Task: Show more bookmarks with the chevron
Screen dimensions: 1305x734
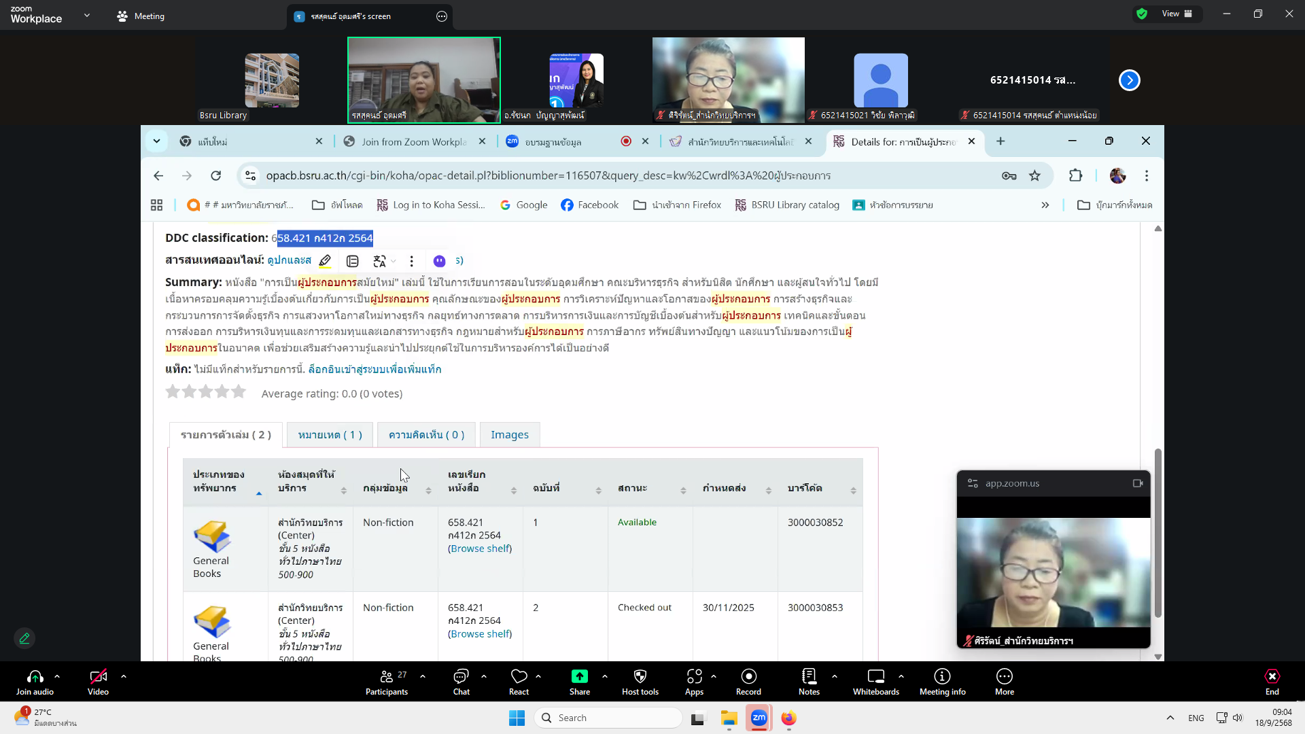Action: click(x=1045, y=205)
